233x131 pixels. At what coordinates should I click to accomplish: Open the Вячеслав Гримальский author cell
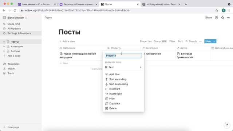pos(193,56)
